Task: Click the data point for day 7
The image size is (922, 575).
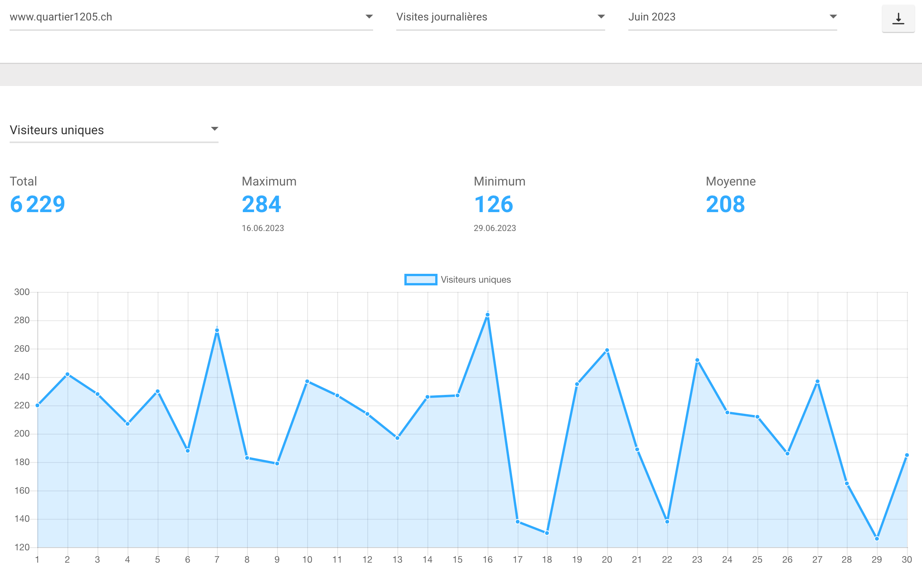Action: (217, 330)
